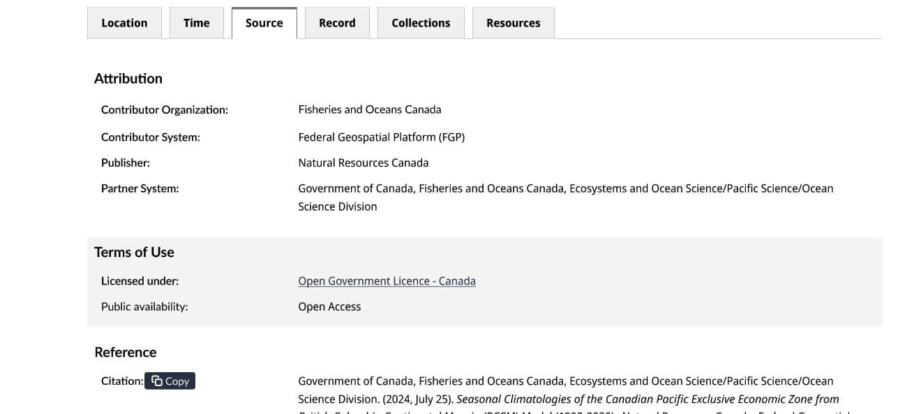
Task: Open the Time tab
Action: pos(197,23)
